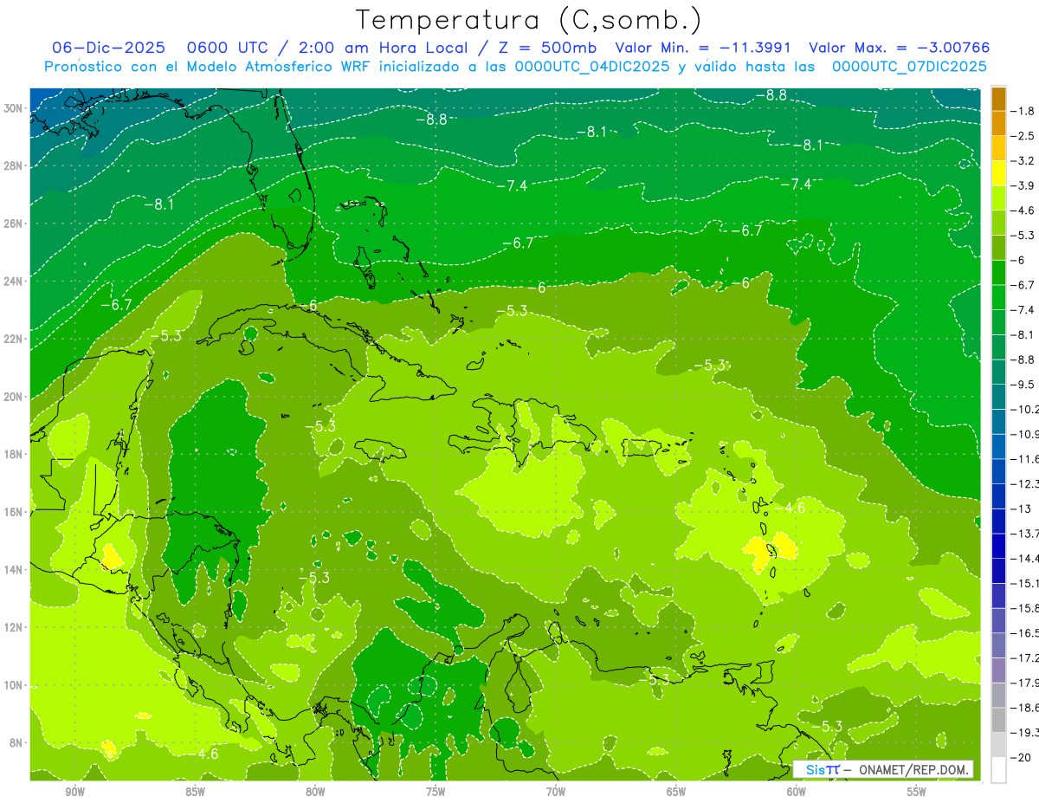The width and height of the screenshot is (1039, 803).
Task: Click the longitude axis label '70W'
Action: point(556,792)
